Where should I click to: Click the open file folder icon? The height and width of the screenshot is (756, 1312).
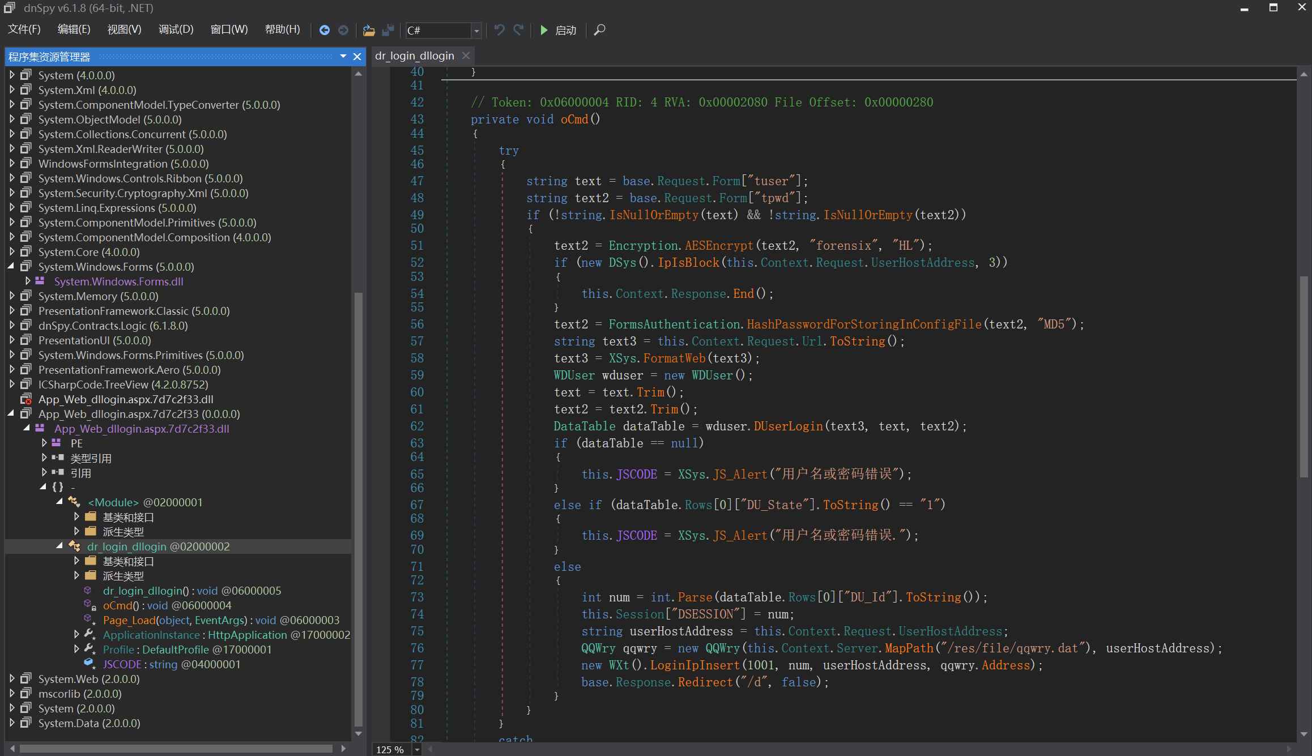pos(369,30)
